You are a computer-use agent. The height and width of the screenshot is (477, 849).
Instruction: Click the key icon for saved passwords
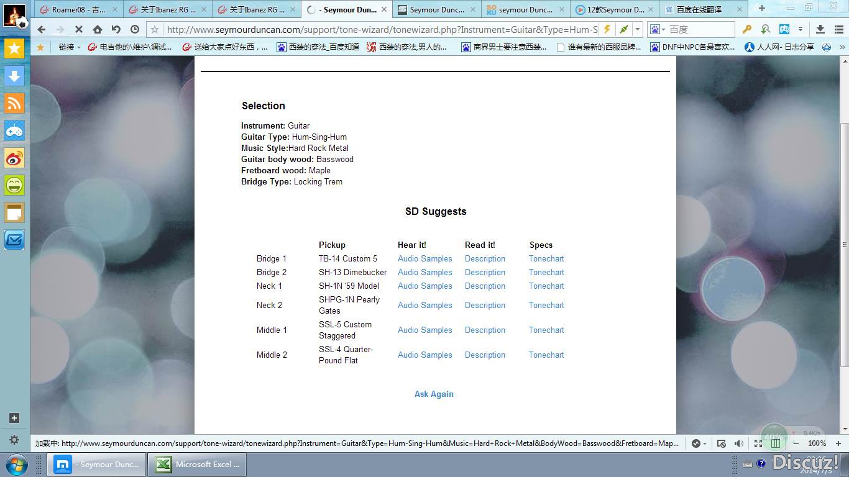coord(747,29)
